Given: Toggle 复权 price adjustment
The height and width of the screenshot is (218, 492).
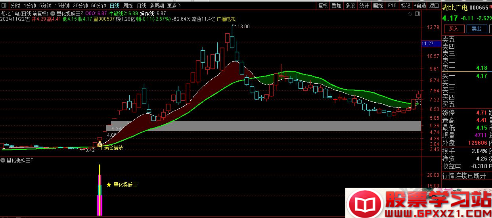Looking at the screenshot, I should [323, 6].
